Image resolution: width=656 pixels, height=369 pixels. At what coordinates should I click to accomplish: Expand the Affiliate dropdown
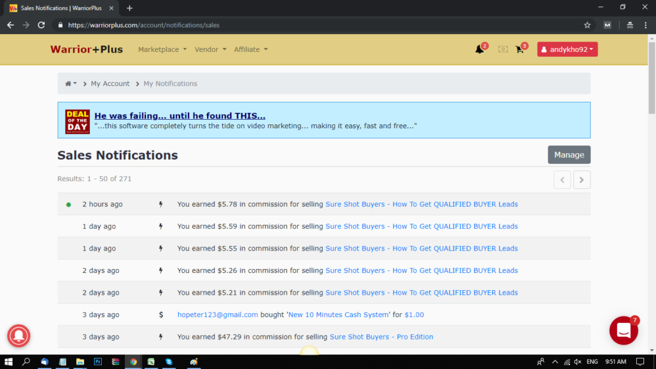tap(250, 49)
